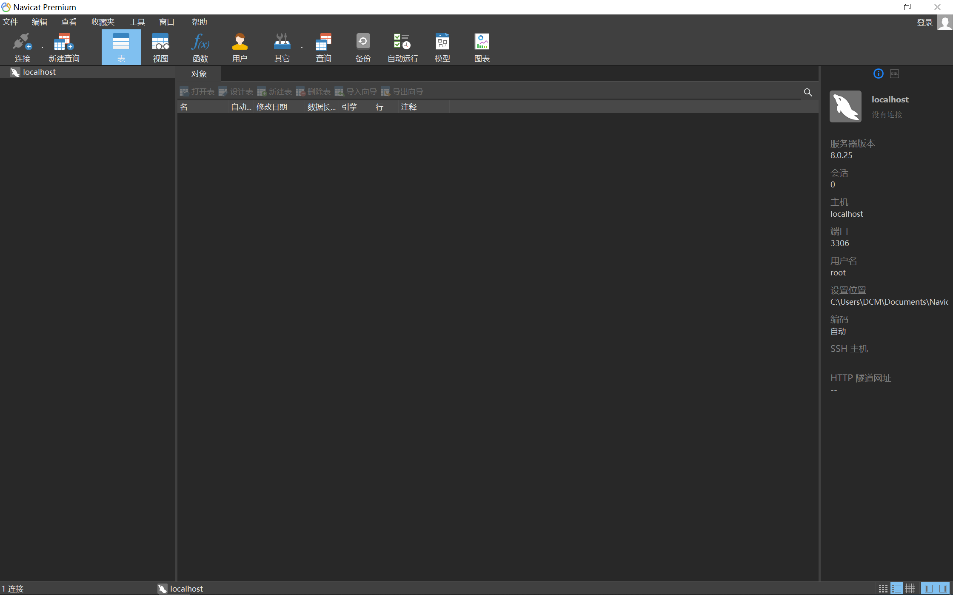Screen dimensions: 953x595
Task: Click the port value 3306
Action: pyautogui.click(x=839, y=244)
